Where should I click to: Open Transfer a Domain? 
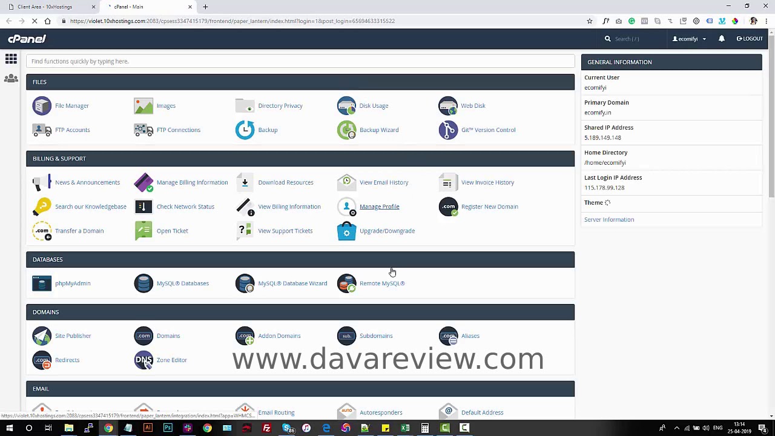pyautogui.click(x=79, y=231)
